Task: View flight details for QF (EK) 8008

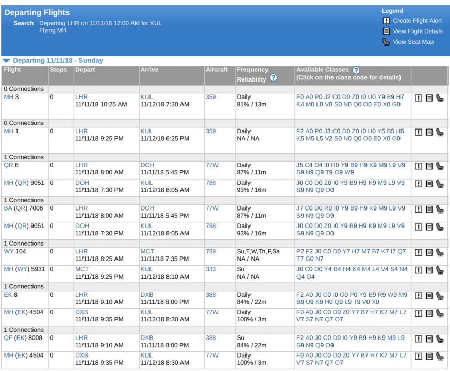Action: tap(429, 339)
